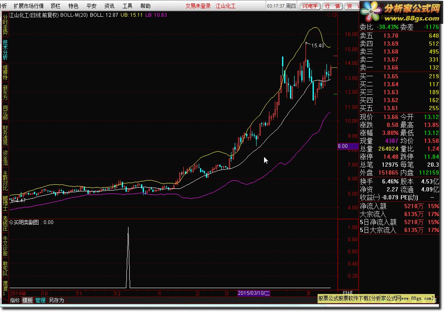The width and height of the screenshot is (444, 312).
Task: Click the 卖三 13.68 order row
Action: [x=399, y=52]
